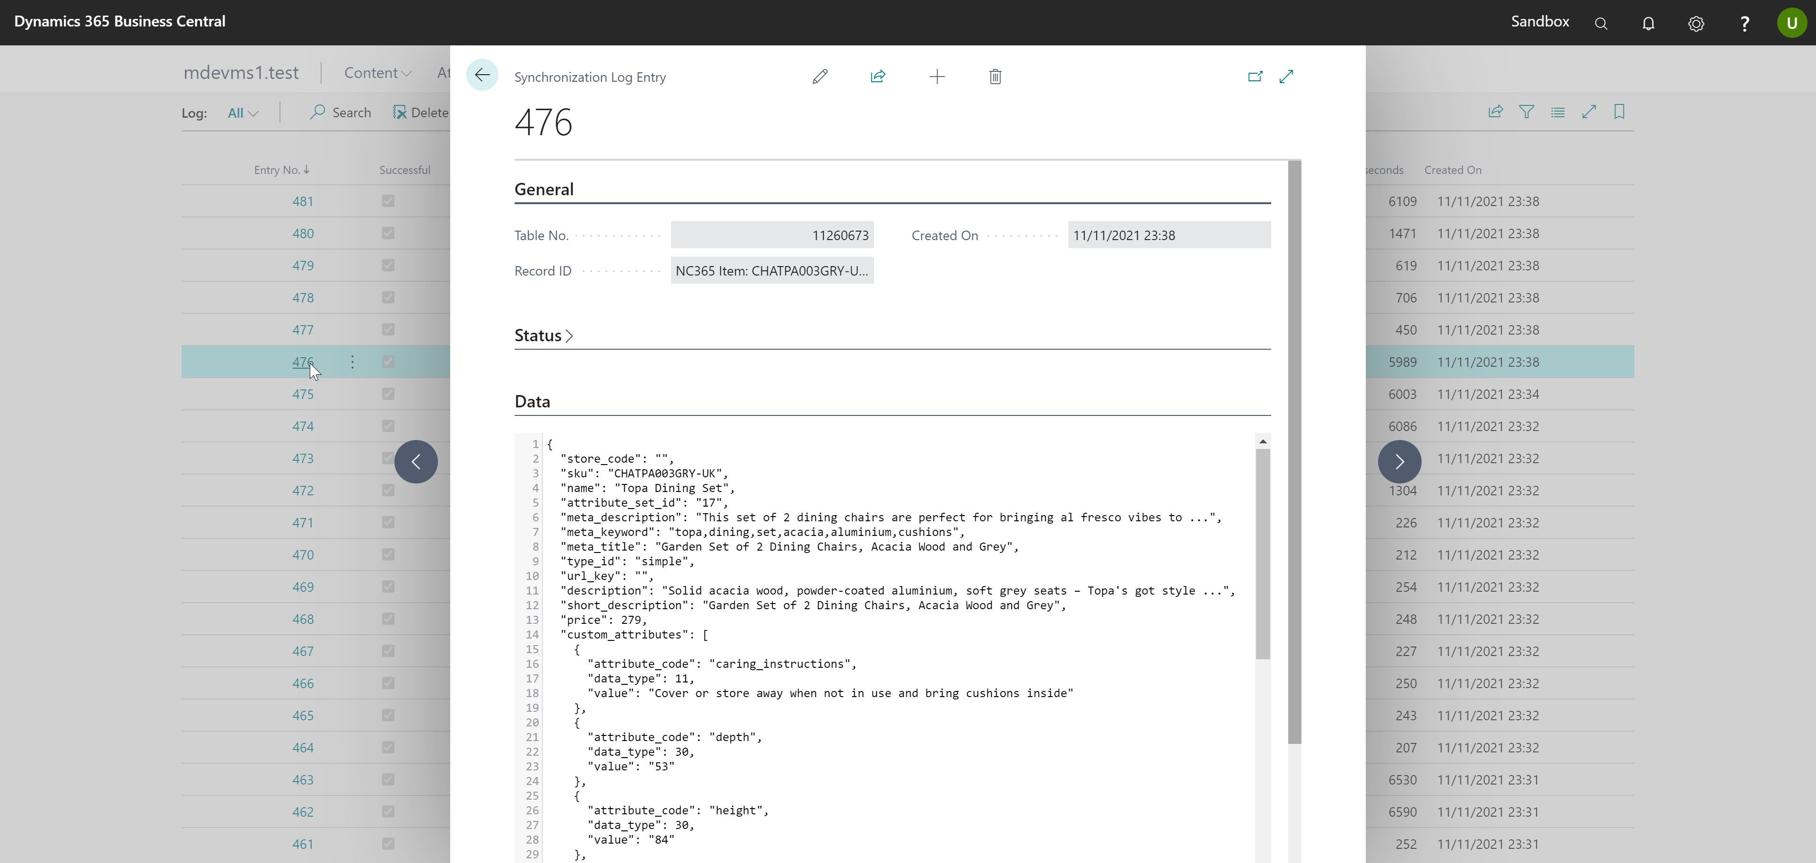This screenshot has height=863, width=1816.
Task: Toggle the Successful checkbox for entry 481
Action: (388, 201)
